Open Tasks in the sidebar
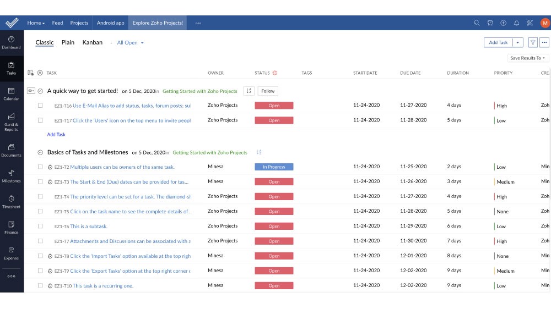 11,68
